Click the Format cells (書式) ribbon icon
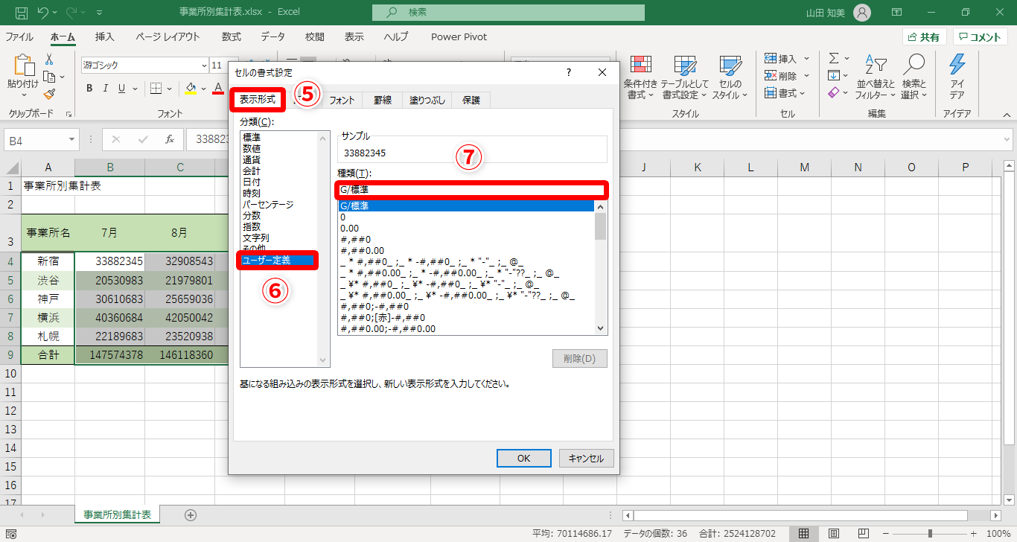 pos(769,93)
